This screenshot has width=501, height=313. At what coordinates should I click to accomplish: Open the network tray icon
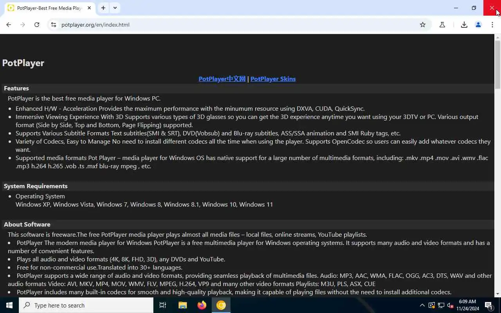tap(441, 305)
